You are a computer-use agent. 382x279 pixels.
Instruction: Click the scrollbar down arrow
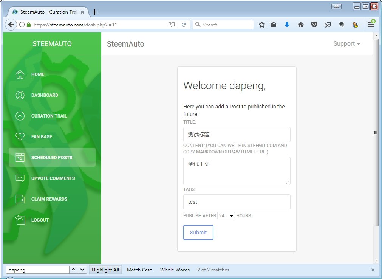[376, 260]
